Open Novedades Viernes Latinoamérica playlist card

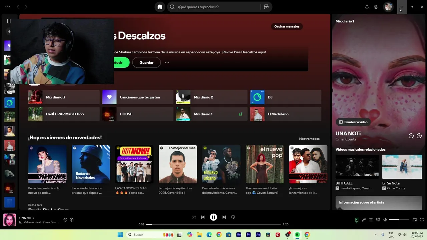tap(47, 170)
